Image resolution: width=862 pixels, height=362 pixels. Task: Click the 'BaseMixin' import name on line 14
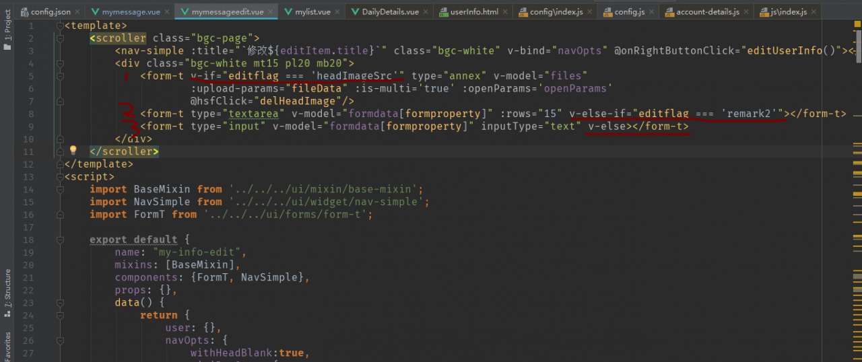(x=162, y=189)
